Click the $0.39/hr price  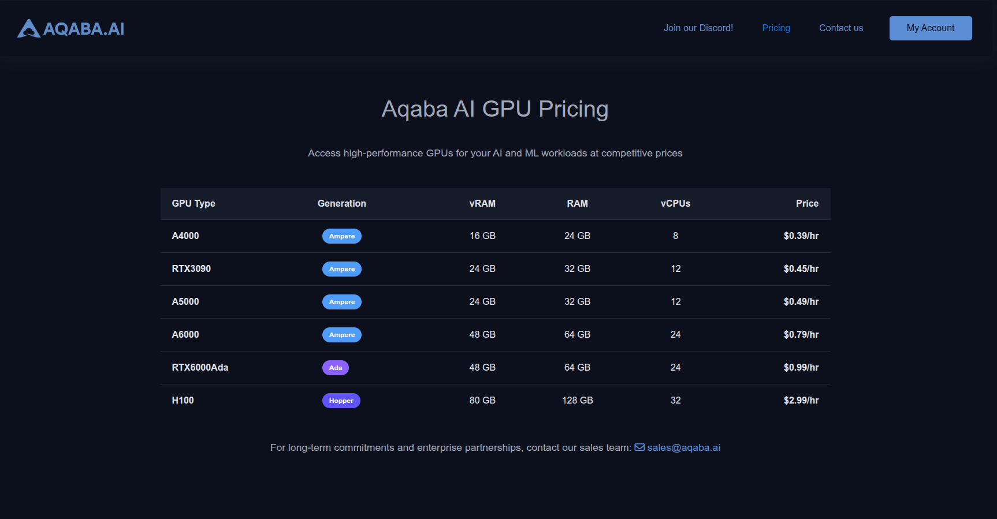[801, 236]
